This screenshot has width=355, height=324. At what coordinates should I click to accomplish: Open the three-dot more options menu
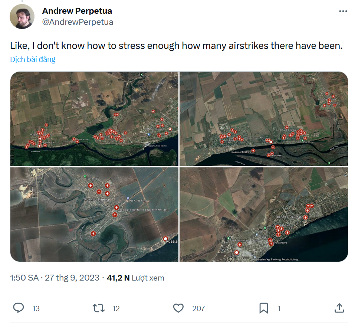coord(343,12)
